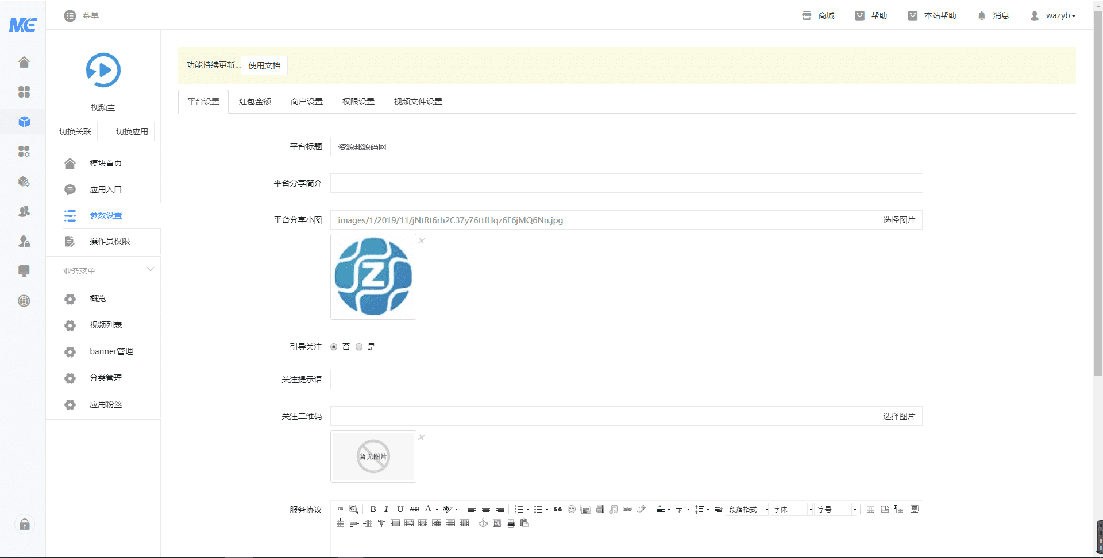Image resolution: width=1103 pixels, height=558 pixels.
Task: Insert music via the note icon
Action: tap(614, 509)
